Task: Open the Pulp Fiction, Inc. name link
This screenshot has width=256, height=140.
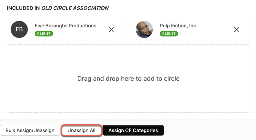Action: 178,26
